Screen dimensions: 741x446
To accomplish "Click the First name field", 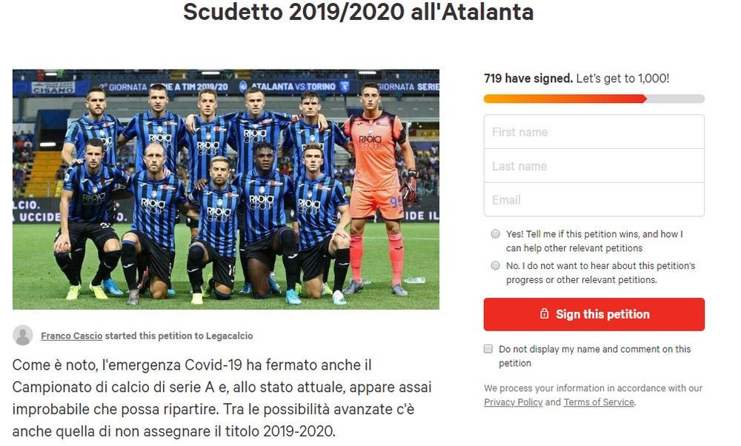I will 594,132.
